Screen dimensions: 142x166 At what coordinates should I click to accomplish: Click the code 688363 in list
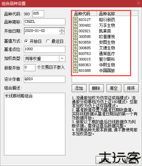[x=85, y=65]
